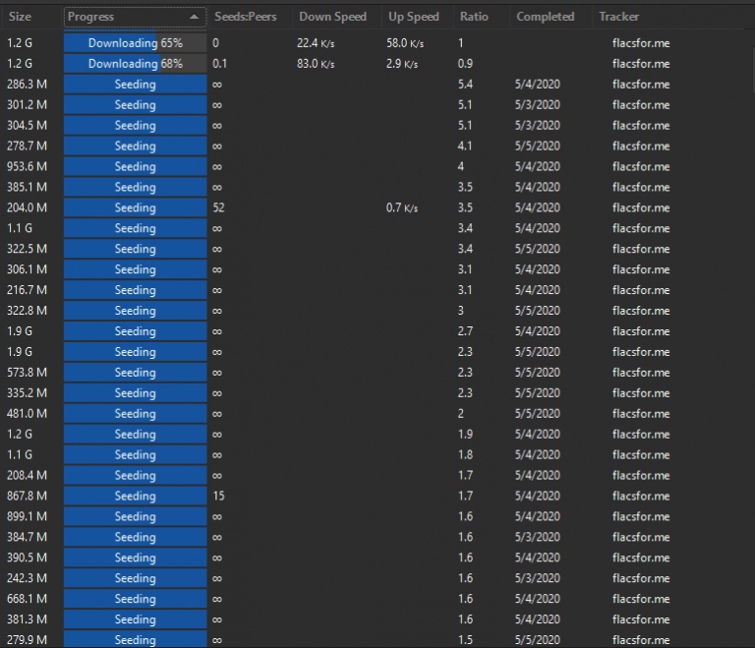Click the Seeding bar of the 204.0 M torrent
Image resolution: width=755 pixels, height=648 pixels.
[135, 207]
